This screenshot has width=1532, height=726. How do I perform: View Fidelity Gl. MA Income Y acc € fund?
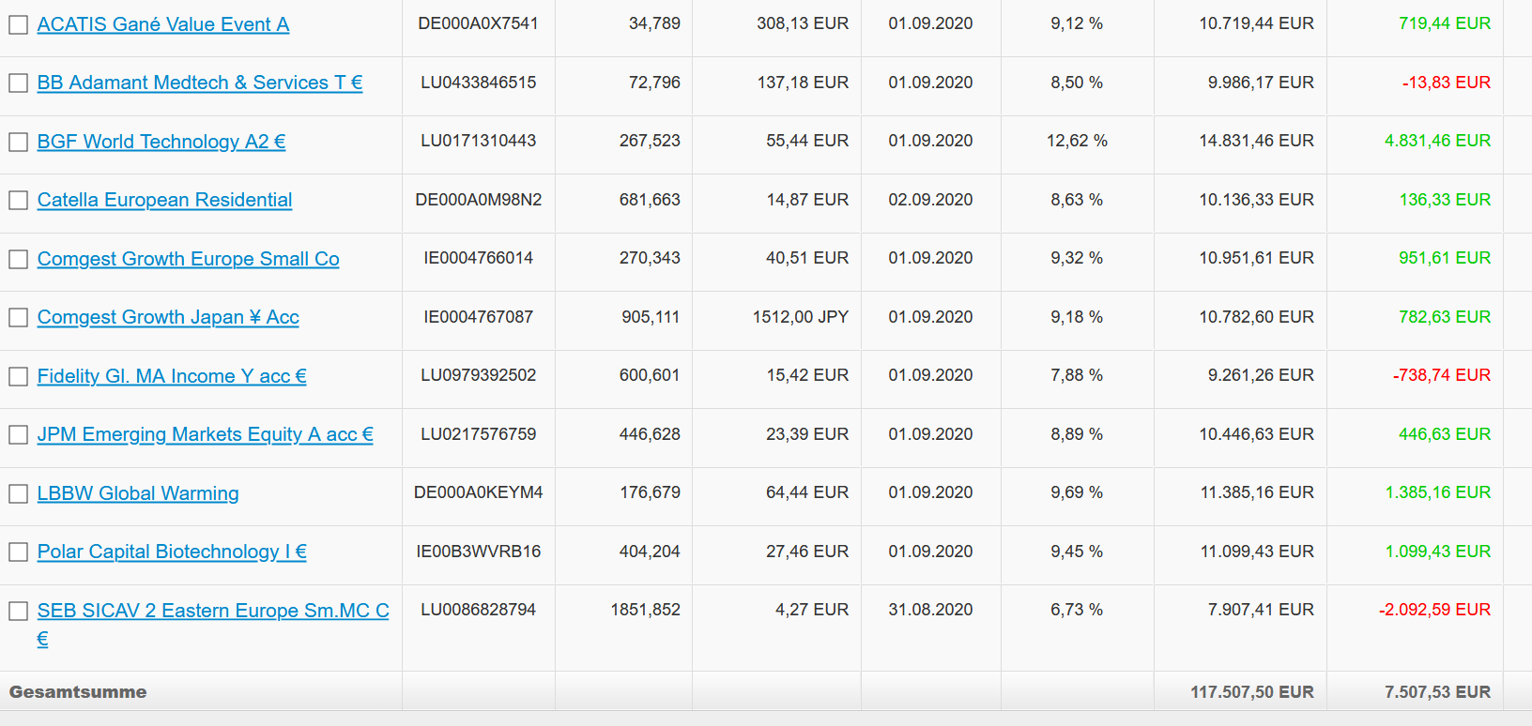pyautogui.click(x=172, y=376)
